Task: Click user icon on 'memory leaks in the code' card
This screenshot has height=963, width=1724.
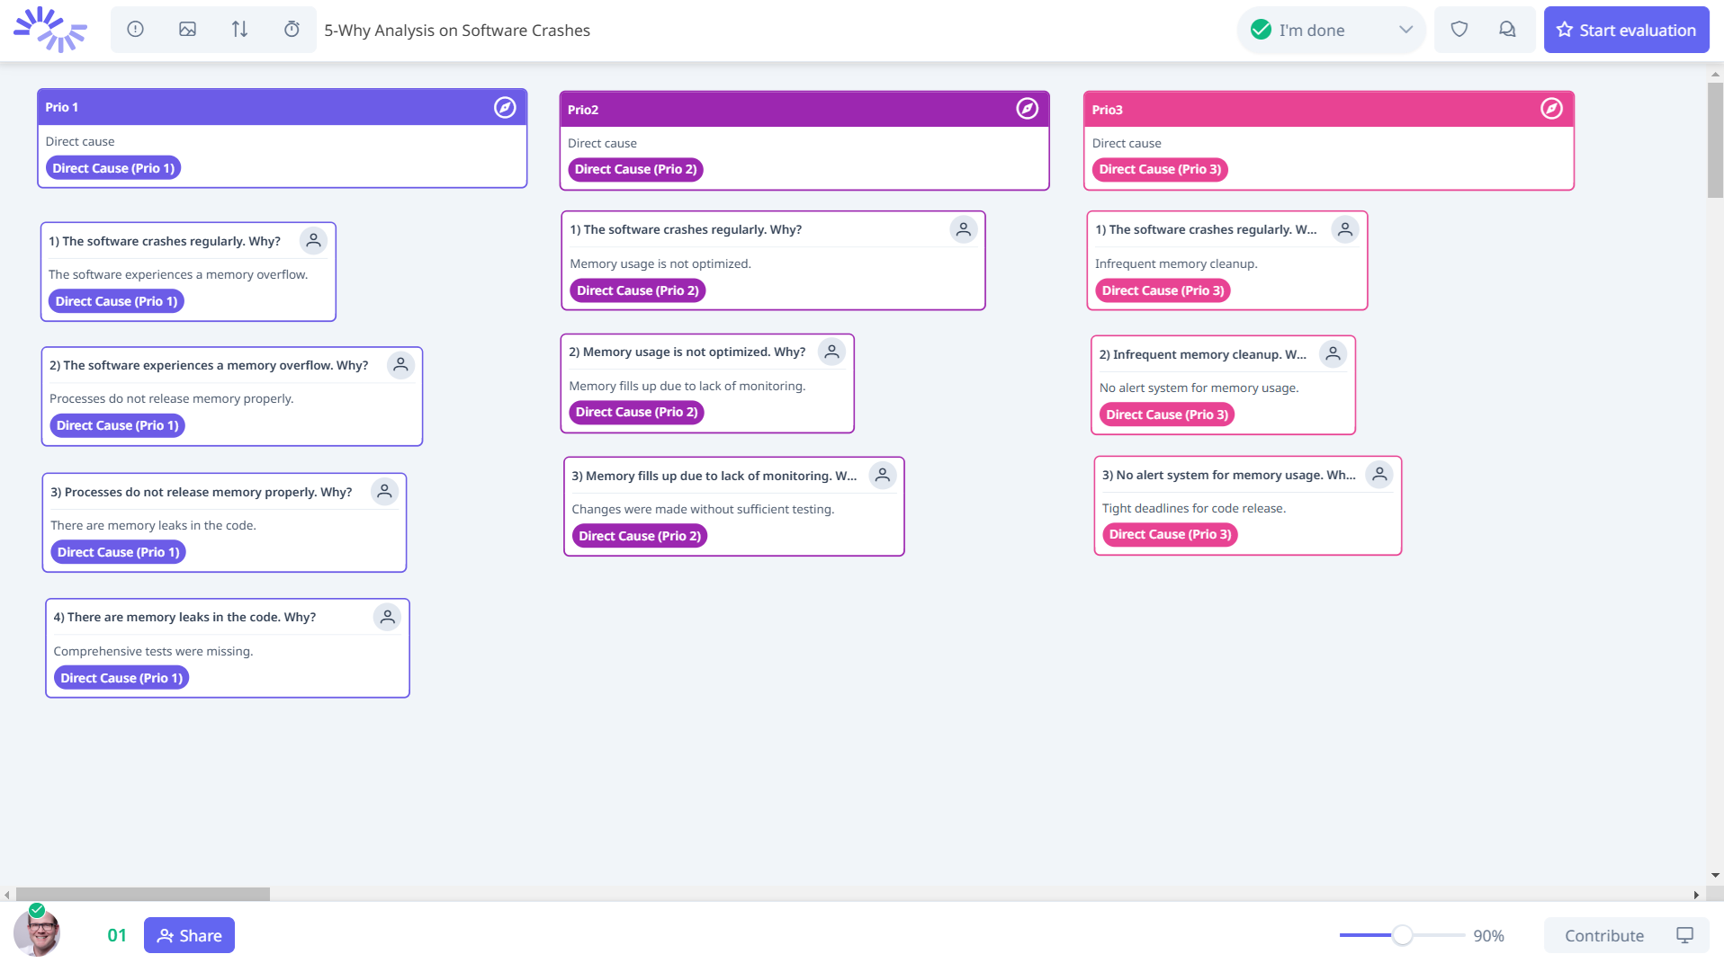Action: [x=387, y=617]
